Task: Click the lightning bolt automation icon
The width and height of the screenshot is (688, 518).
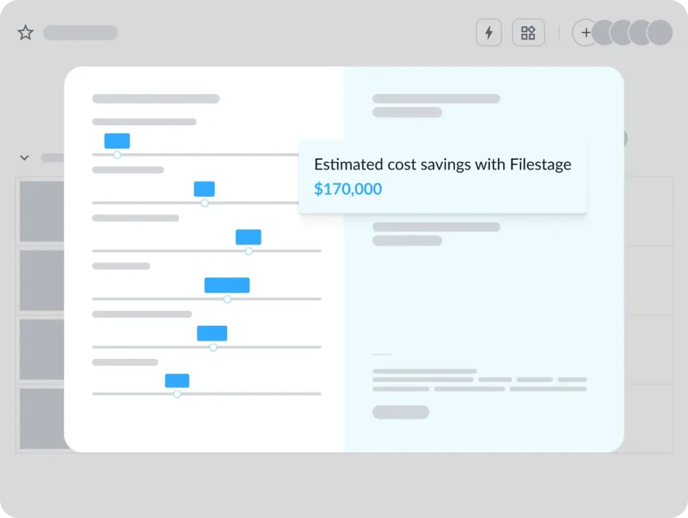Action: coord(488,33)
